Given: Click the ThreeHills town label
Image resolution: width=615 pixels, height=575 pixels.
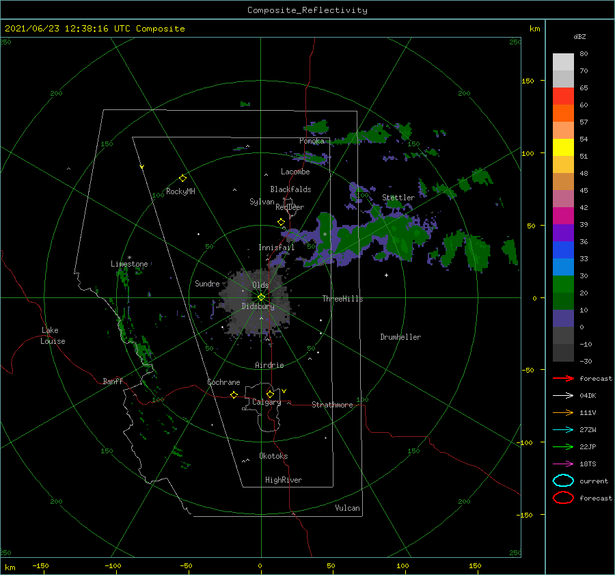Looking at the screenshot, I should [343, 299].
